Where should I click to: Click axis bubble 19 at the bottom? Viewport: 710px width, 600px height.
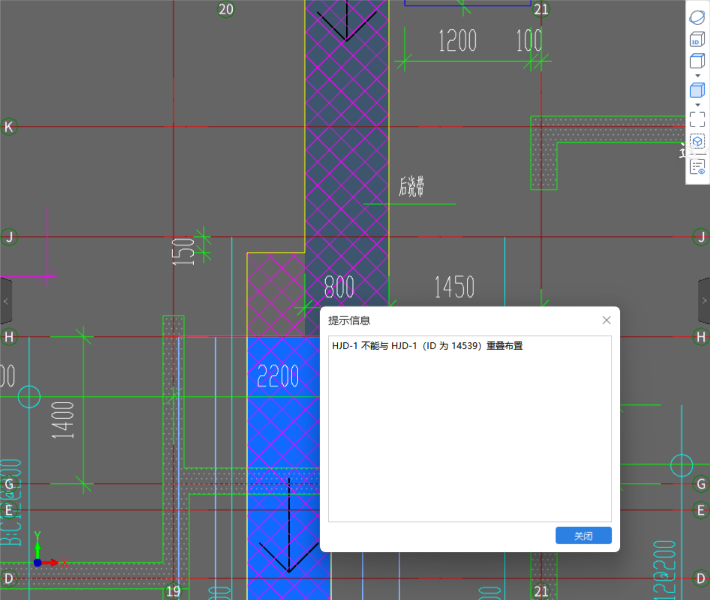173,591
